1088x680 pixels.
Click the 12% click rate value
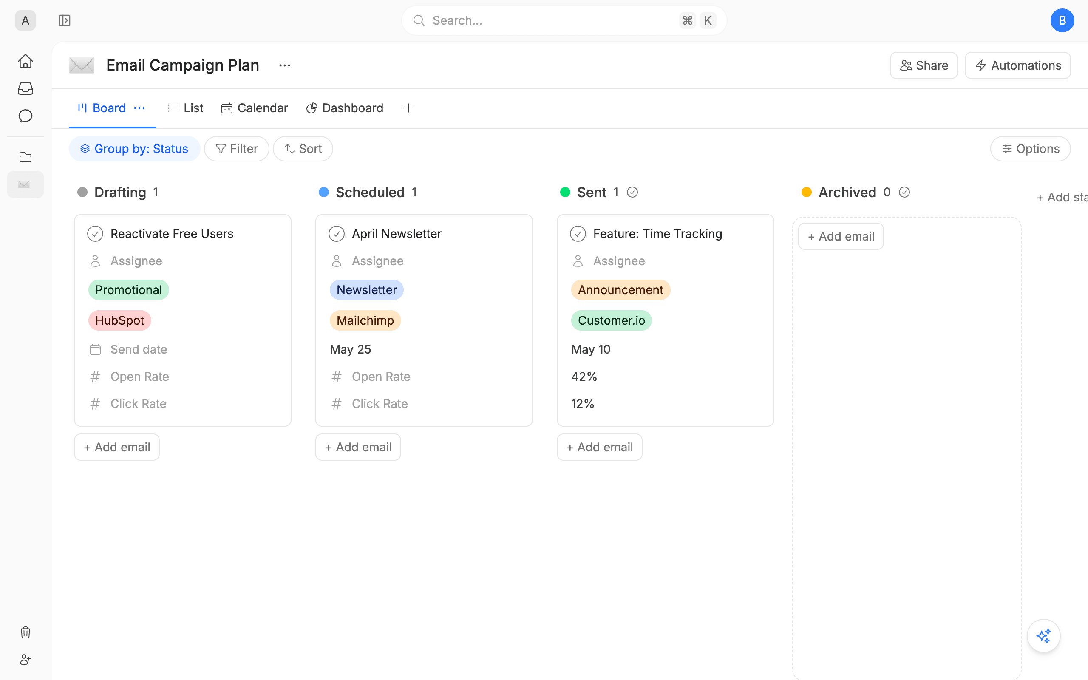[583, 404]
